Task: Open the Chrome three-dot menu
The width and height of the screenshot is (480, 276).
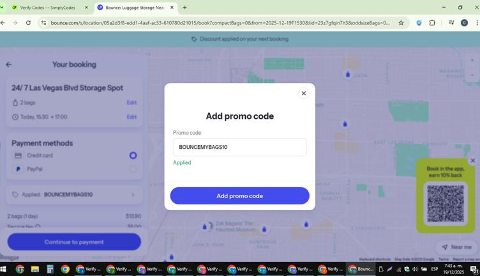Action: pos(477,22)
